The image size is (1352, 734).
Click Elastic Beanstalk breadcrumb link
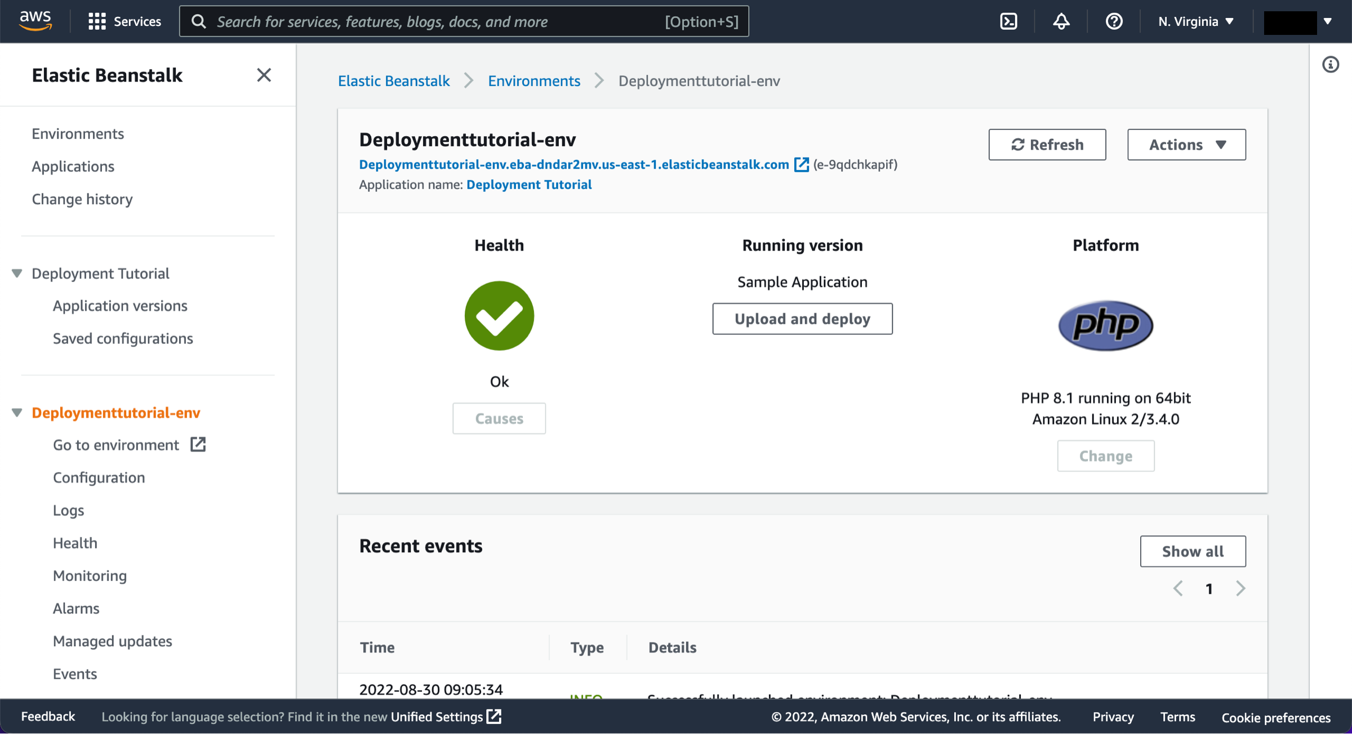[x=394, y=80]
